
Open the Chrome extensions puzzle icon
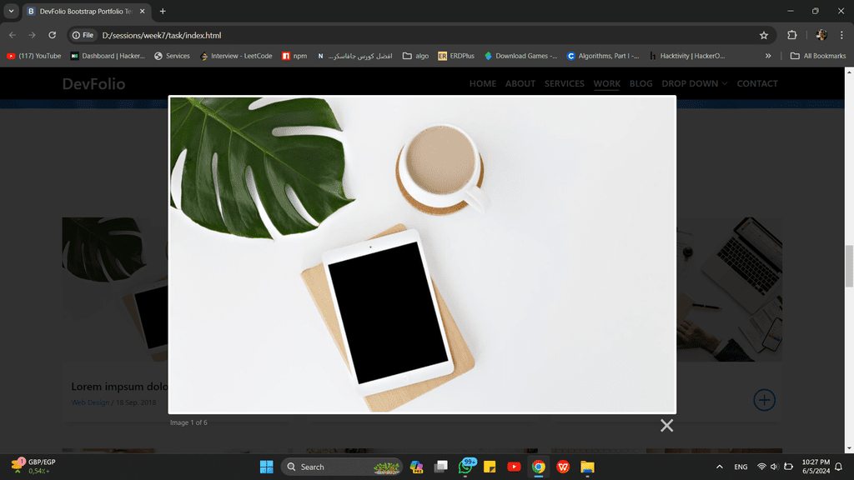(x=792, y=35)
